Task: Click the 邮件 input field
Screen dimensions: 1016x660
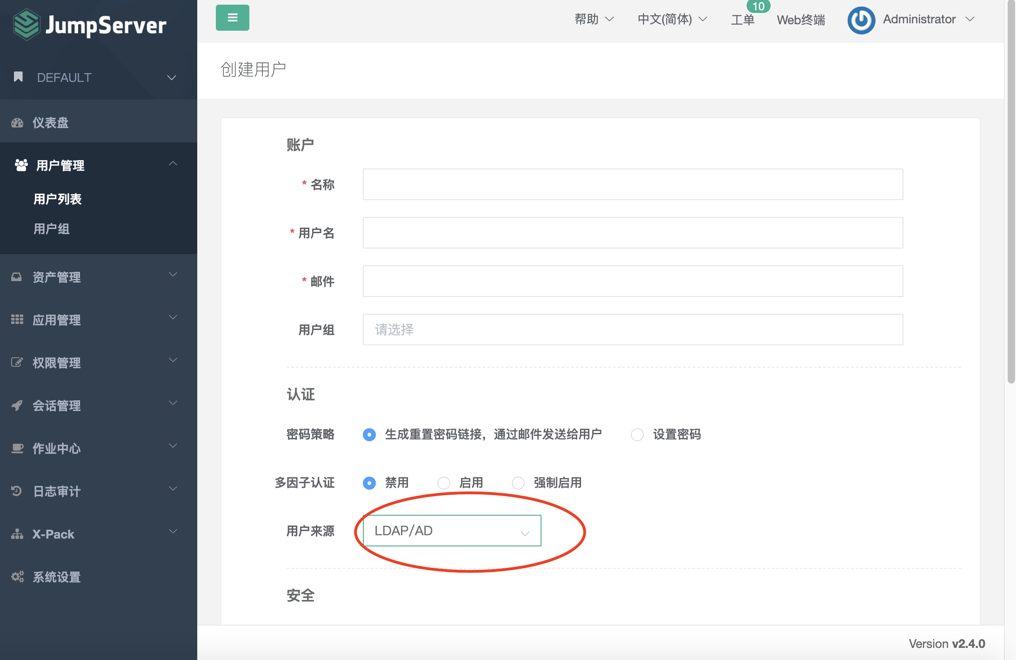Action: tap(633, 281)
